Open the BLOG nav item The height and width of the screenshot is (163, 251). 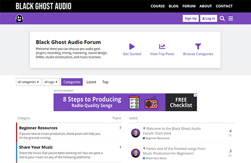174,6
